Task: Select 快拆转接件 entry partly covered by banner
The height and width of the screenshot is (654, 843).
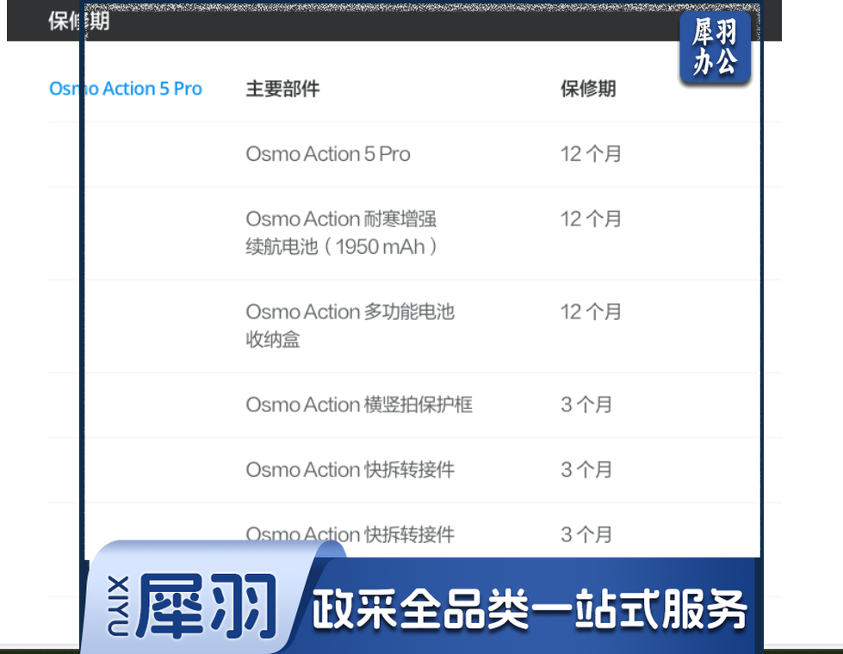Action: pos(350,534)
